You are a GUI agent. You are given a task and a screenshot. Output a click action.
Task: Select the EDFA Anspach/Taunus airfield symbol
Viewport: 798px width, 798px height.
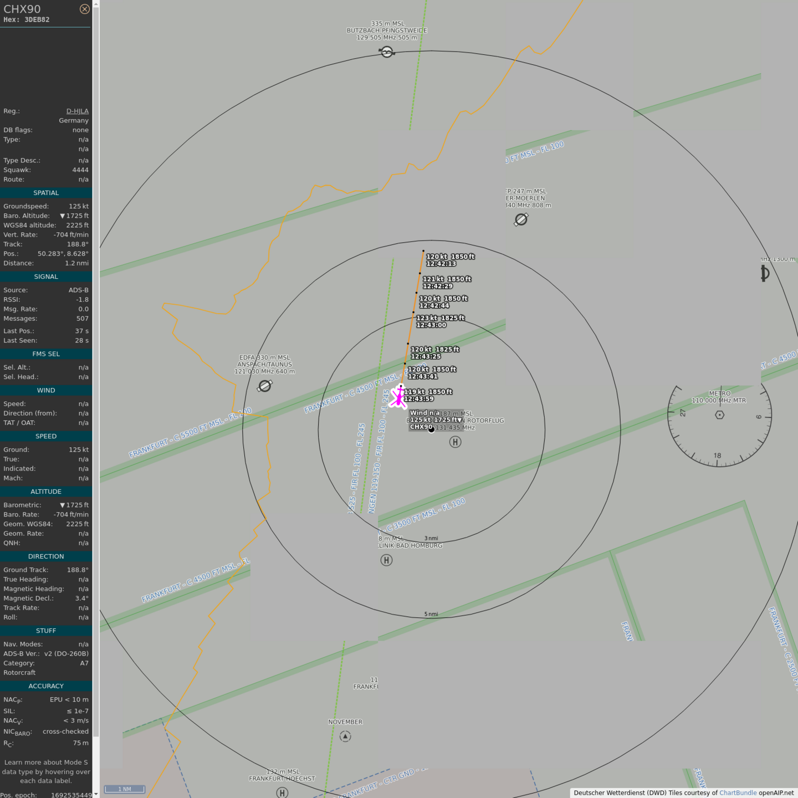tap(265, 386)
